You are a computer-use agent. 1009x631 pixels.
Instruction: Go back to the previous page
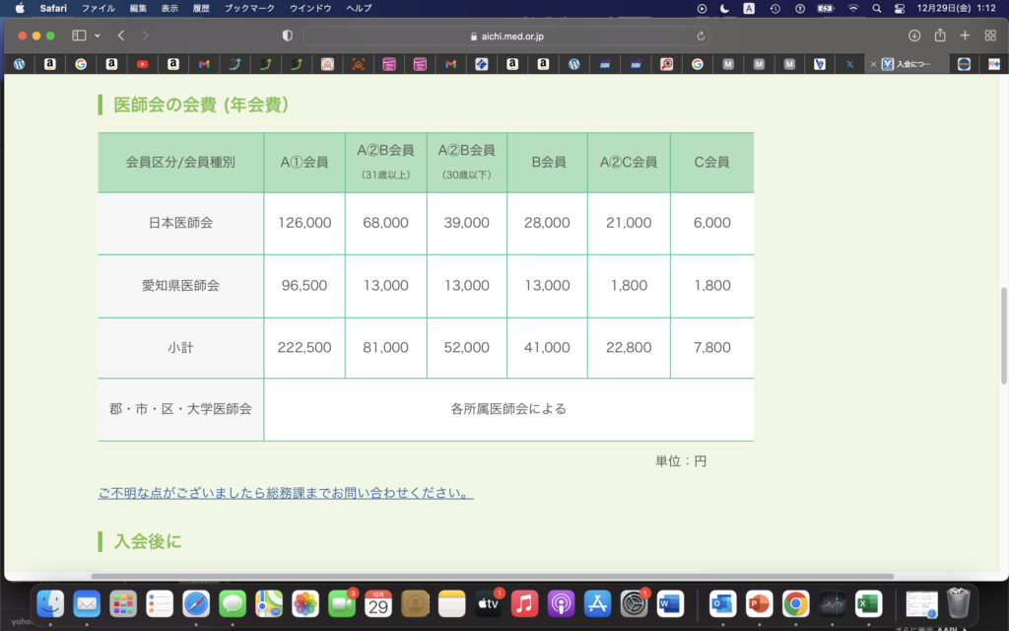[x=120, y=35]
